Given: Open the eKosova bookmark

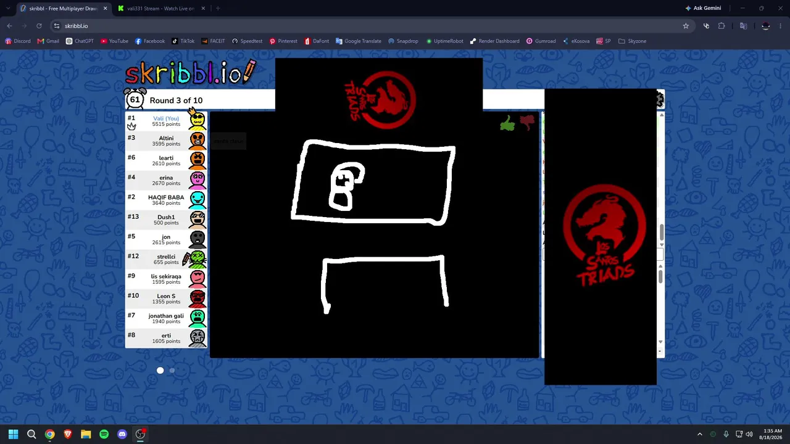Looking at the screenshot, I should click(x=576, y=41).
